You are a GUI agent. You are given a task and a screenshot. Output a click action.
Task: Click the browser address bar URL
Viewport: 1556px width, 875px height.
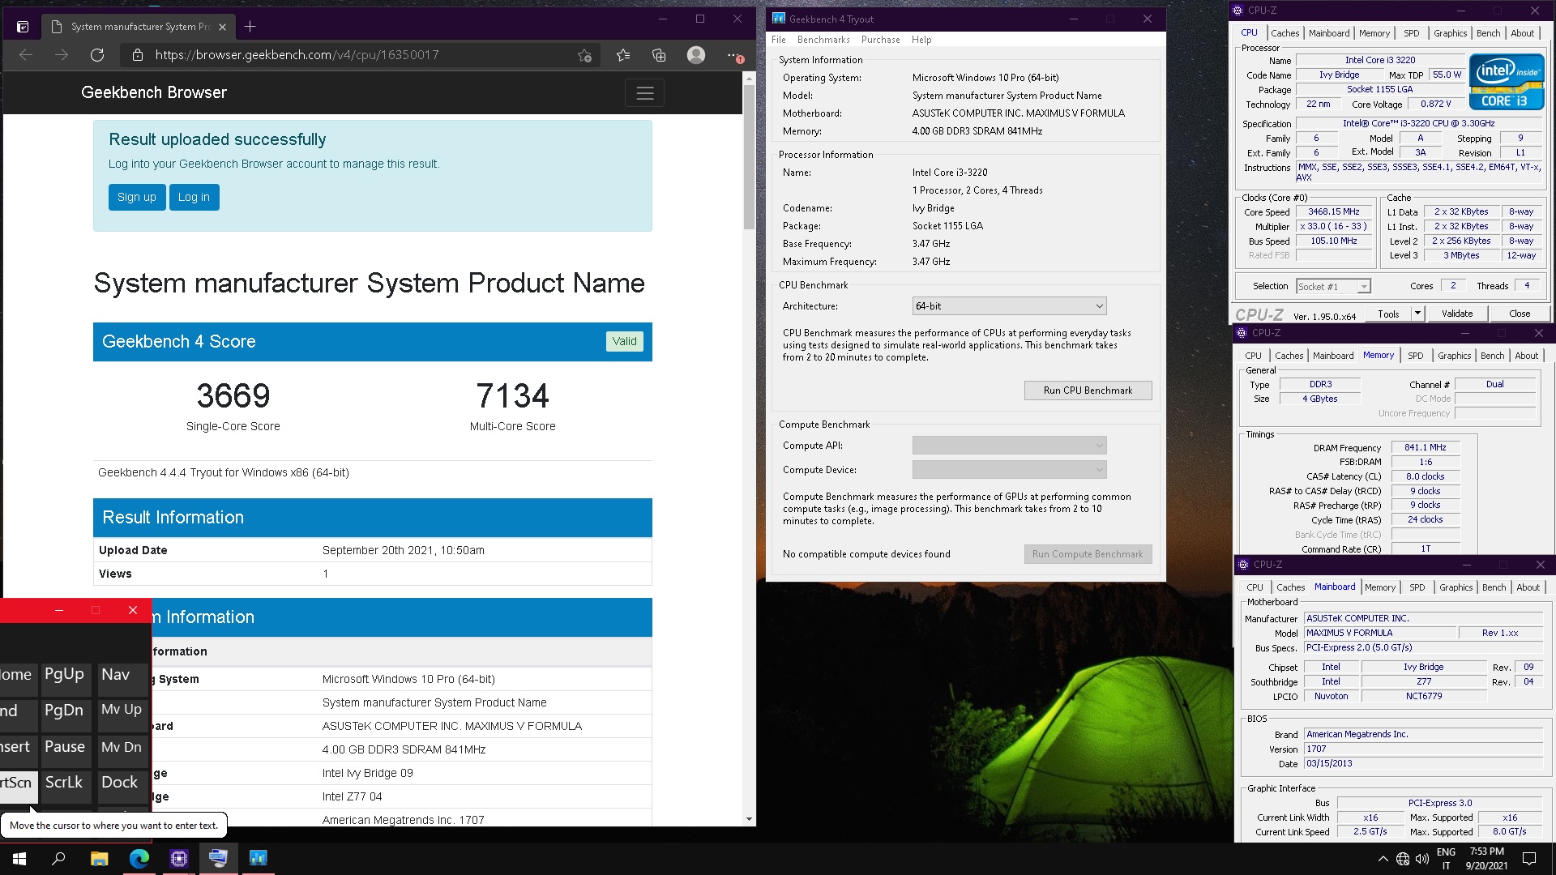(297, 55)
